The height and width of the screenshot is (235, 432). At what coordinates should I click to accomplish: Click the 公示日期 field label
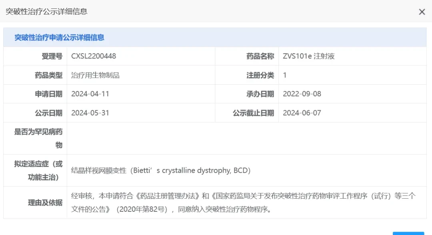pos(48,113)
